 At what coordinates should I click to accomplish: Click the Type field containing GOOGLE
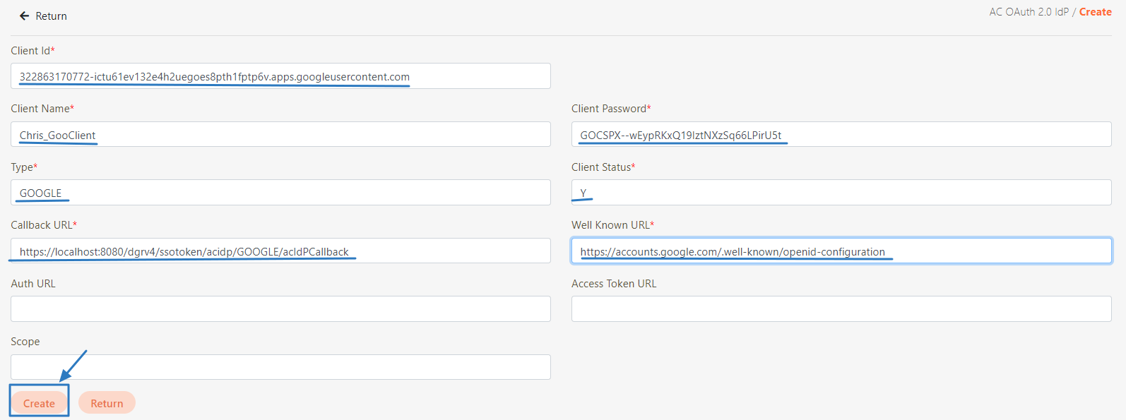[x=280, y=193]
